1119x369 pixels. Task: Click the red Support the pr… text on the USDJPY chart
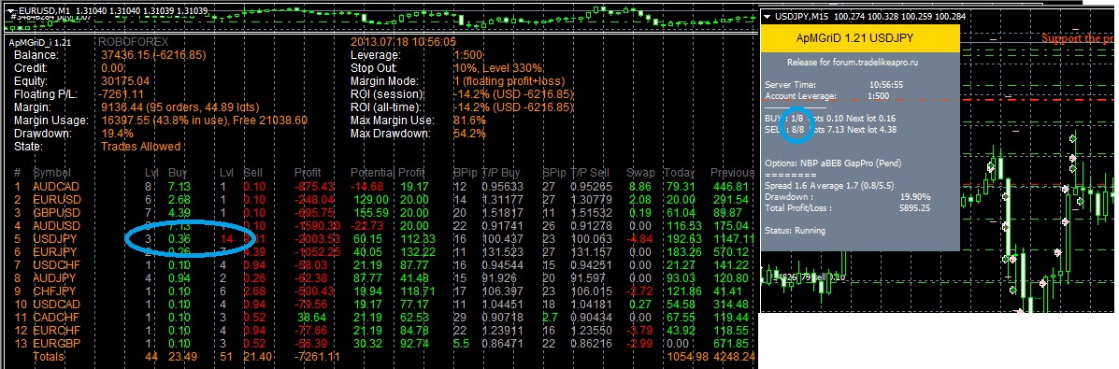pos(1079,37)
